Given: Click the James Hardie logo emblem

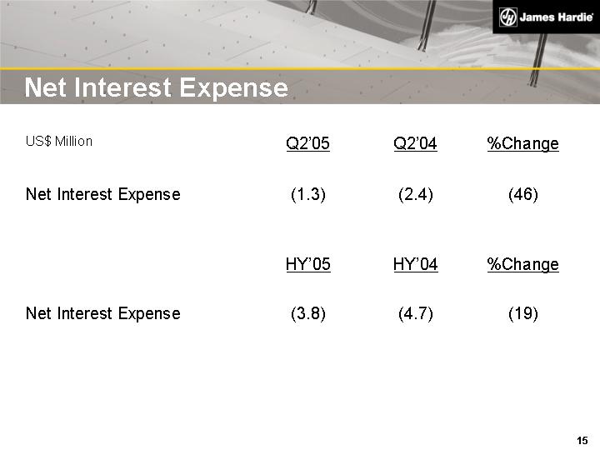Looking at the screenshot, I should coord(508,17).
